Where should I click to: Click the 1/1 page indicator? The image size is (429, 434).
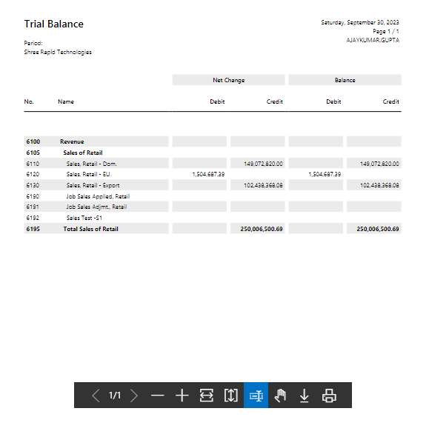click(115, 395)
